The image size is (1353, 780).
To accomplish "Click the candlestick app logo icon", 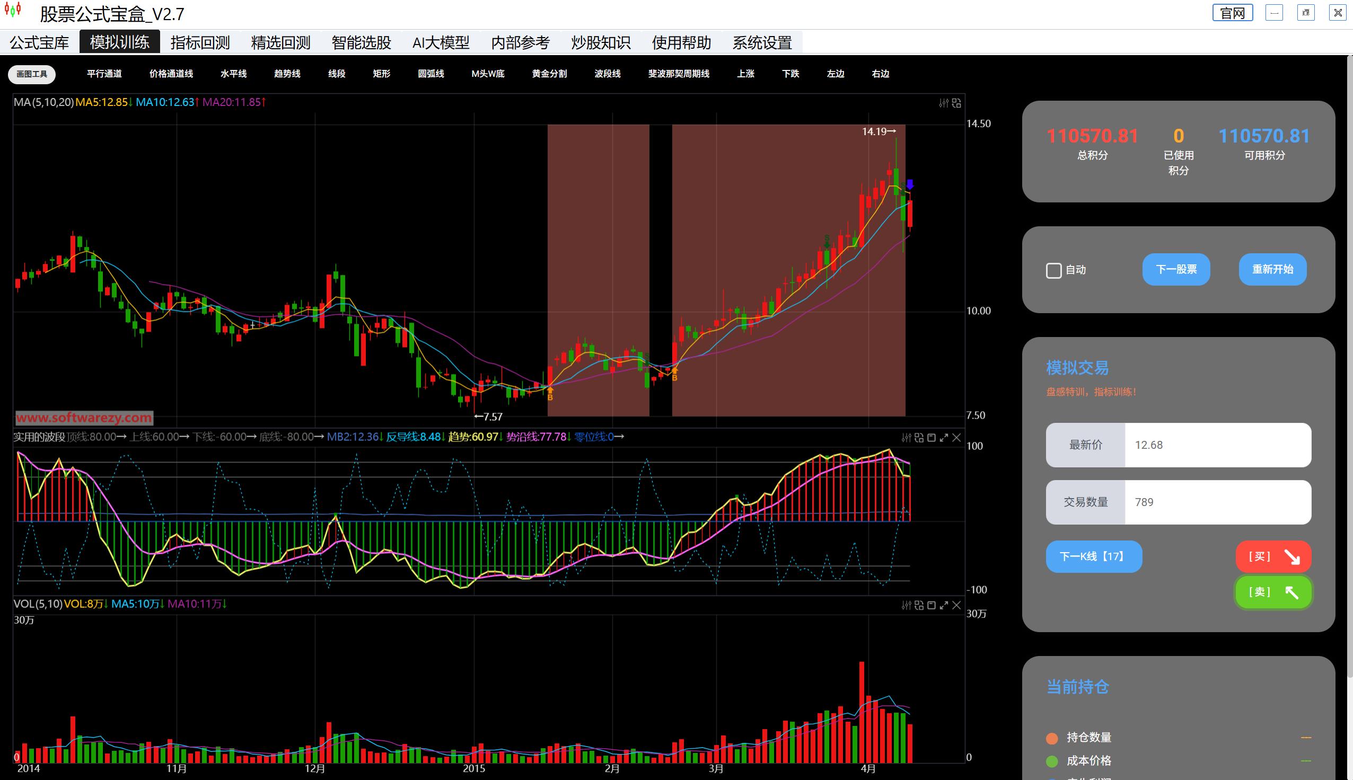I will (x=13, y=10).
